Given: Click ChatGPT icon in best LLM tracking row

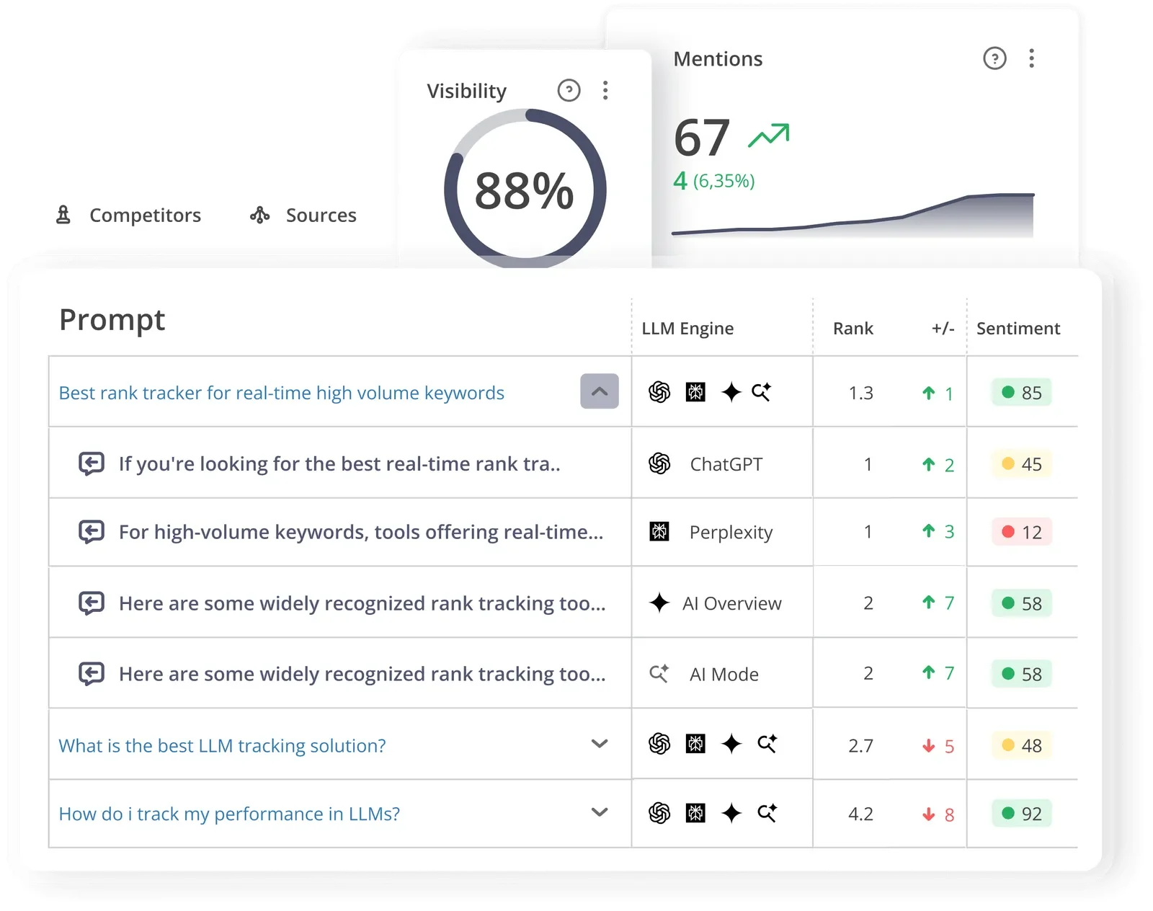Looking at the screenshot, I should point(659,744).
